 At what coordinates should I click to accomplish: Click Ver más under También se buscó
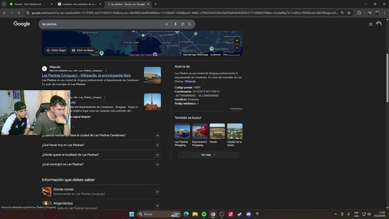[208, 155]
